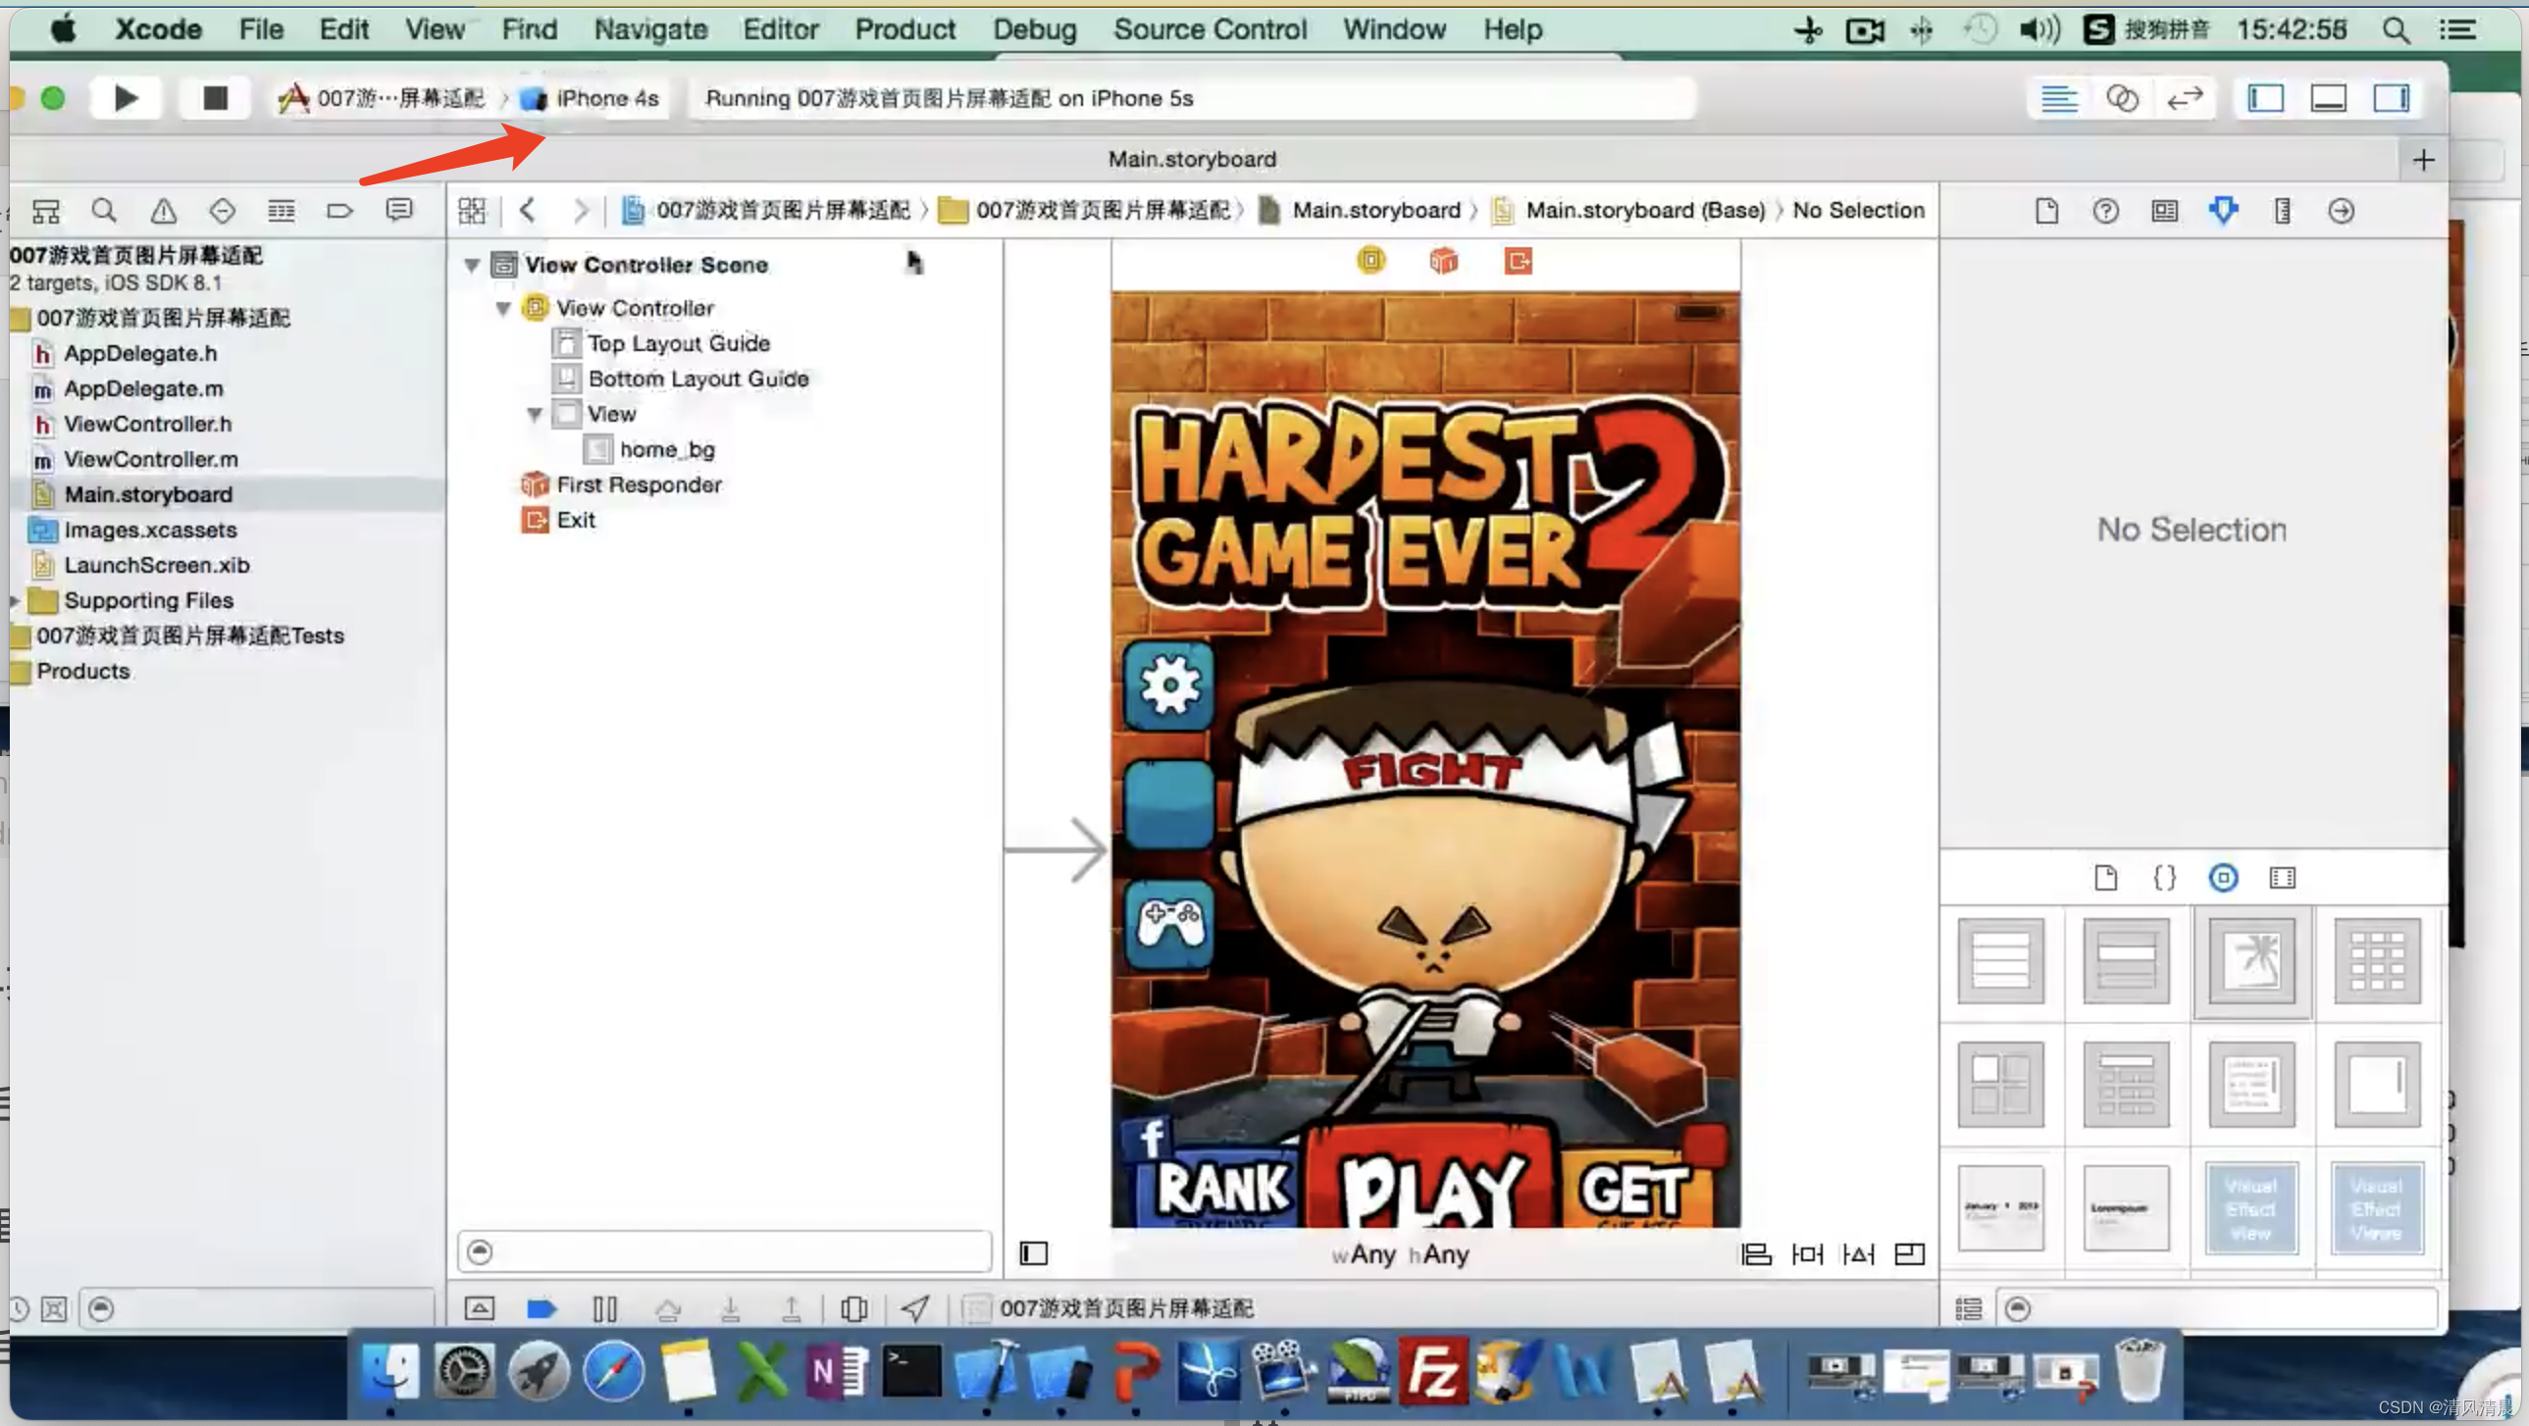The image size is (2529, 1426).
Task: Open the Find navigator
Action: tap(104, 210)
